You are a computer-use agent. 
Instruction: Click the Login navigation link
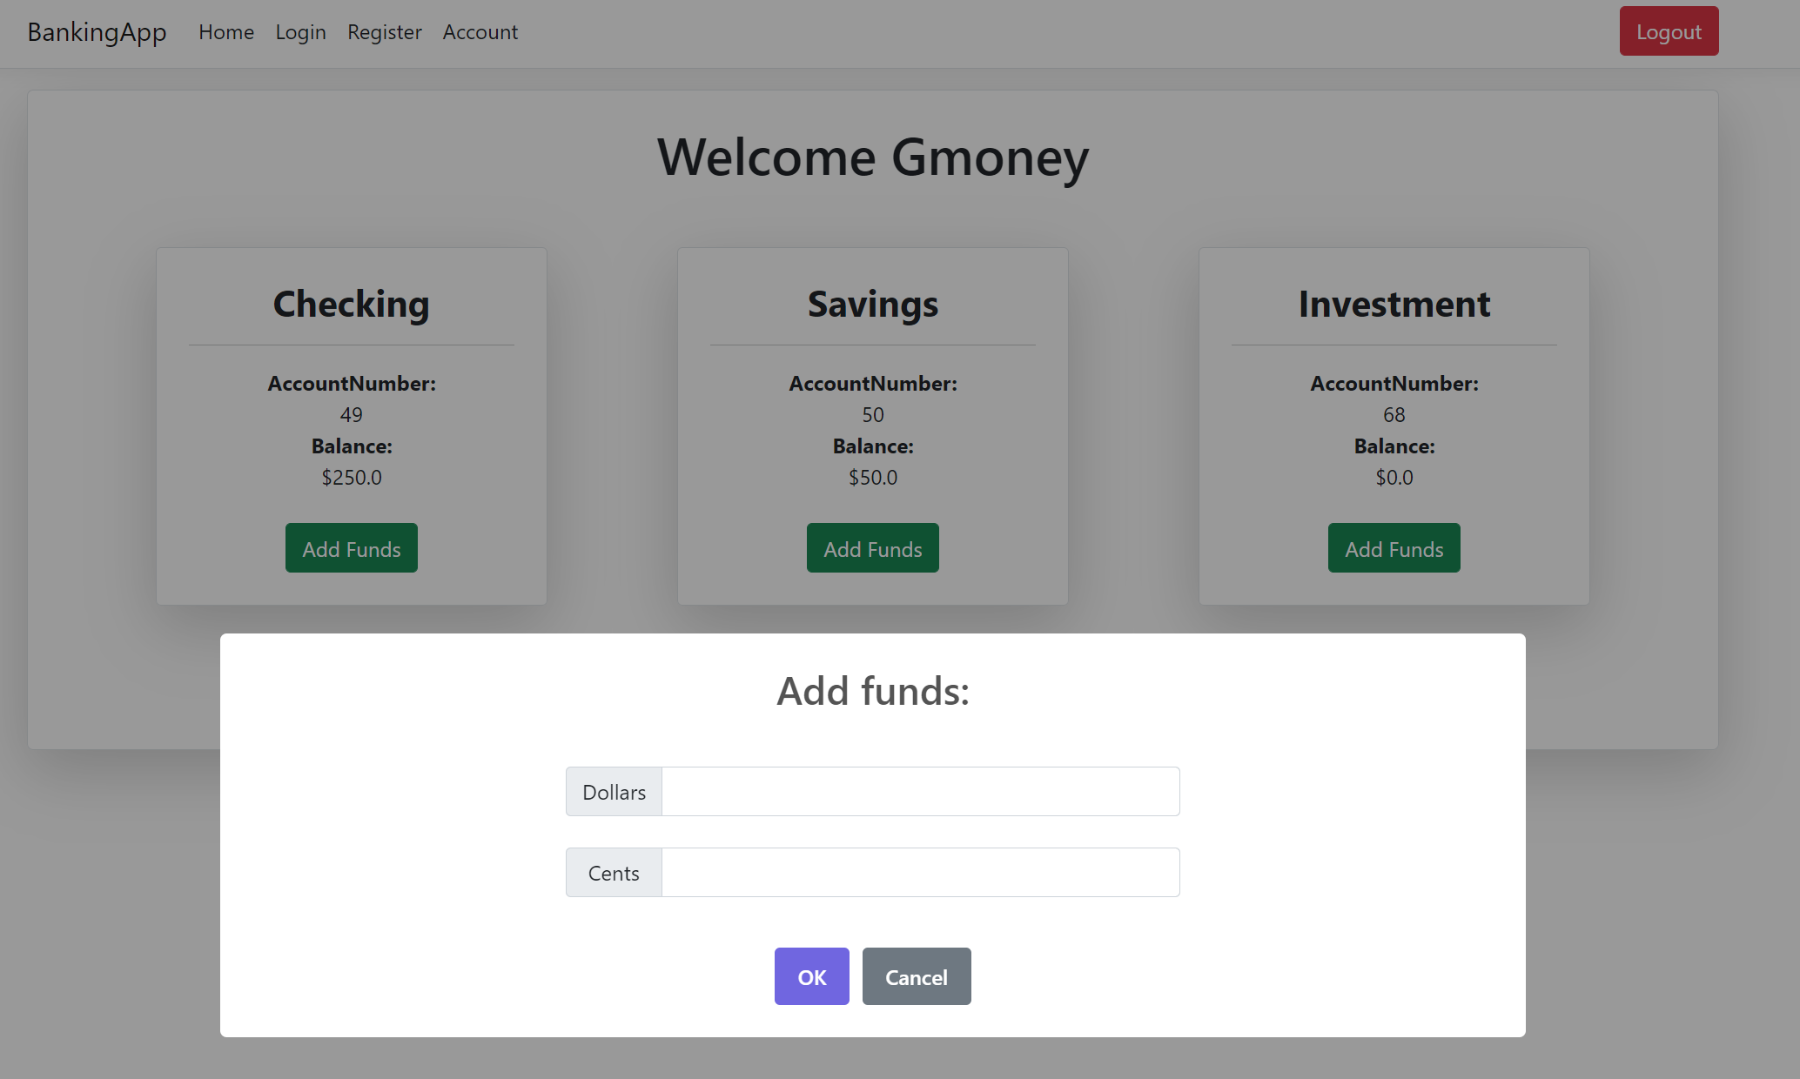pos(299,30)
